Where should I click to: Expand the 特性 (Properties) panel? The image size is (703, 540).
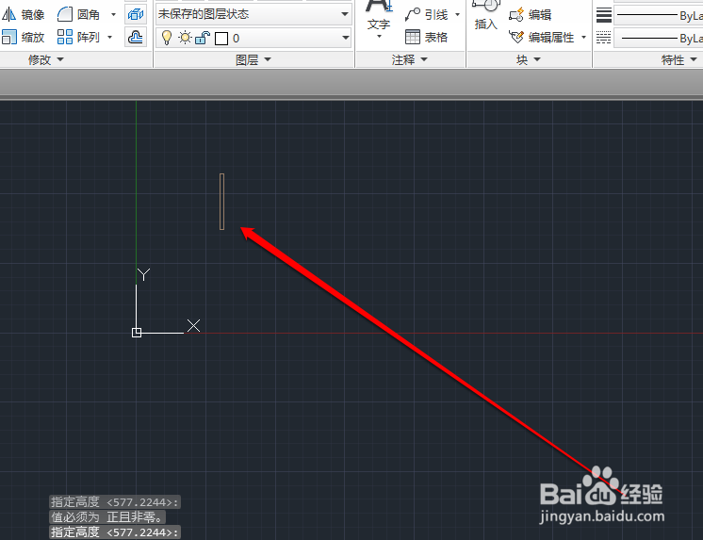click(678, 59)
